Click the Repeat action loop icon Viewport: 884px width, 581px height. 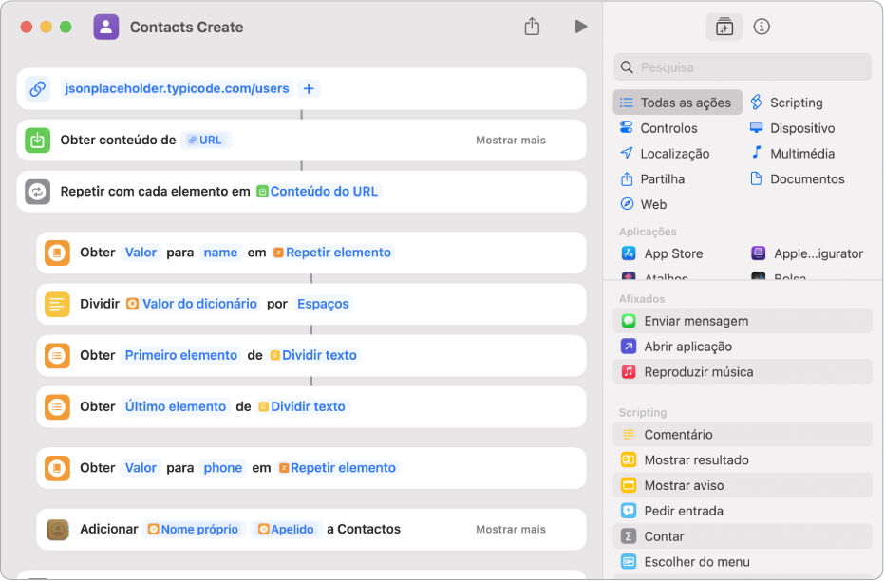(x=38, y=192)
